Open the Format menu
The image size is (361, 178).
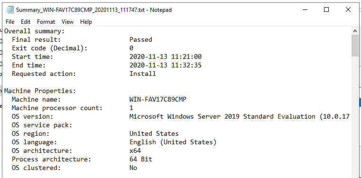point(46,22)
